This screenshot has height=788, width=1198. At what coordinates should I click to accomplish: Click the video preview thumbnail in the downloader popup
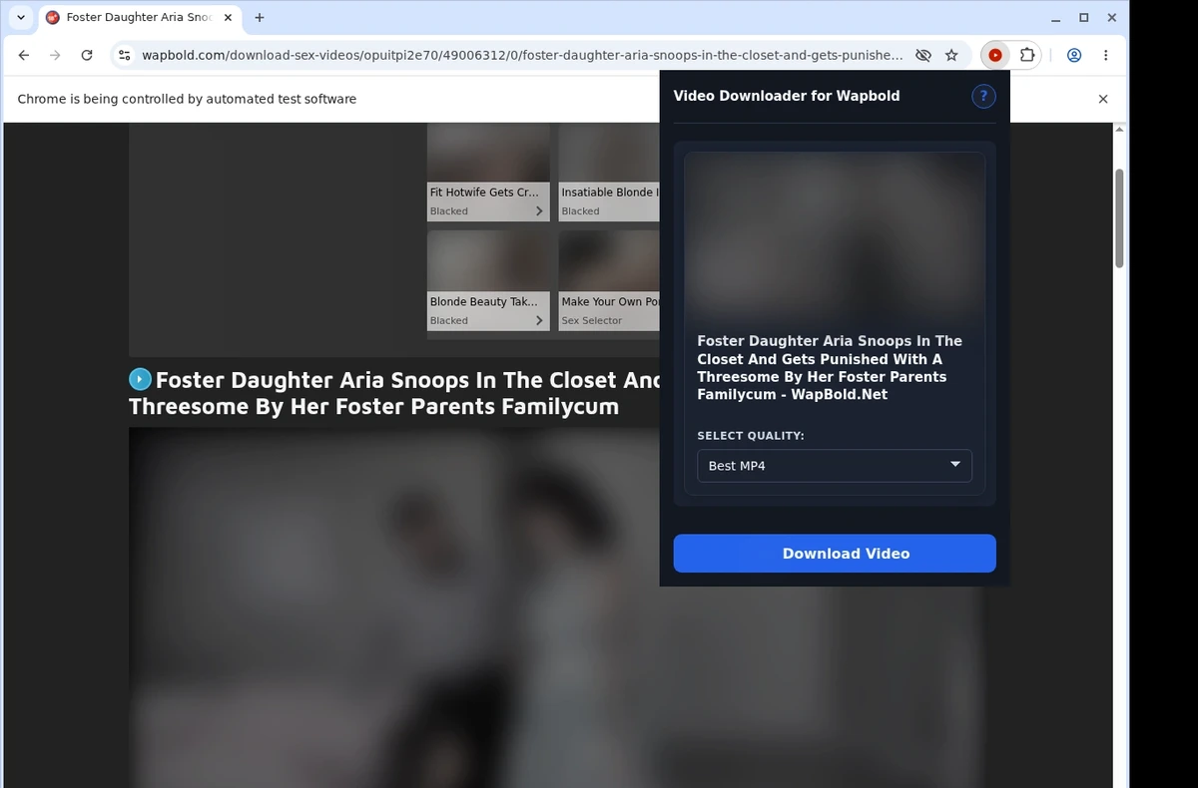pos(835,235)
